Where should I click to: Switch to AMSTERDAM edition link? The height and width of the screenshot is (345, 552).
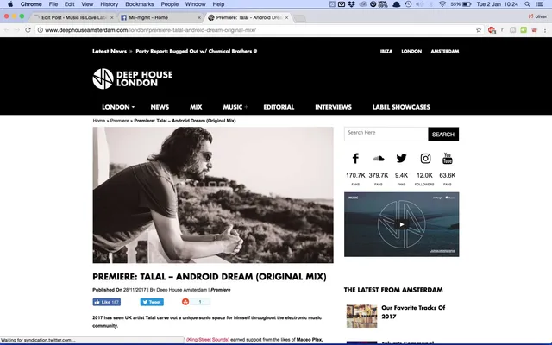(x=445, y=52)
